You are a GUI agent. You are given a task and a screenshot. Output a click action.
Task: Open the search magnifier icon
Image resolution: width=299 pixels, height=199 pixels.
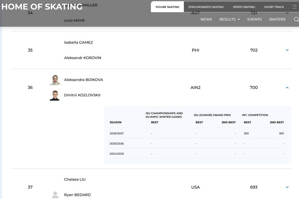[296, 19]
